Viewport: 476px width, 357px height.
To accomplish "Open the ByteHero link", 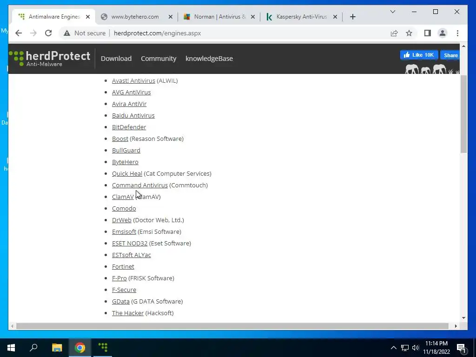I will coord(125,162).
